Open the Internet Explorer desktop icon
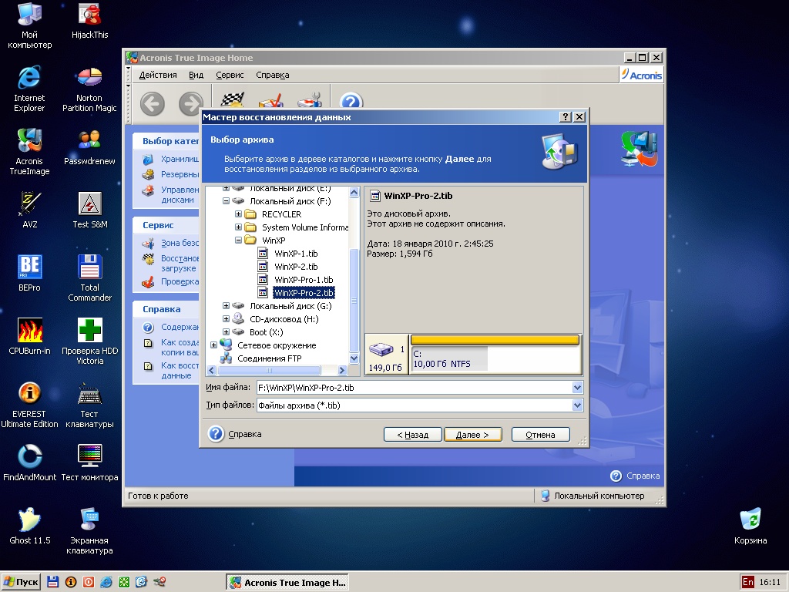Image resolution: width=789 pixels, height=592 pixels. 29,89
